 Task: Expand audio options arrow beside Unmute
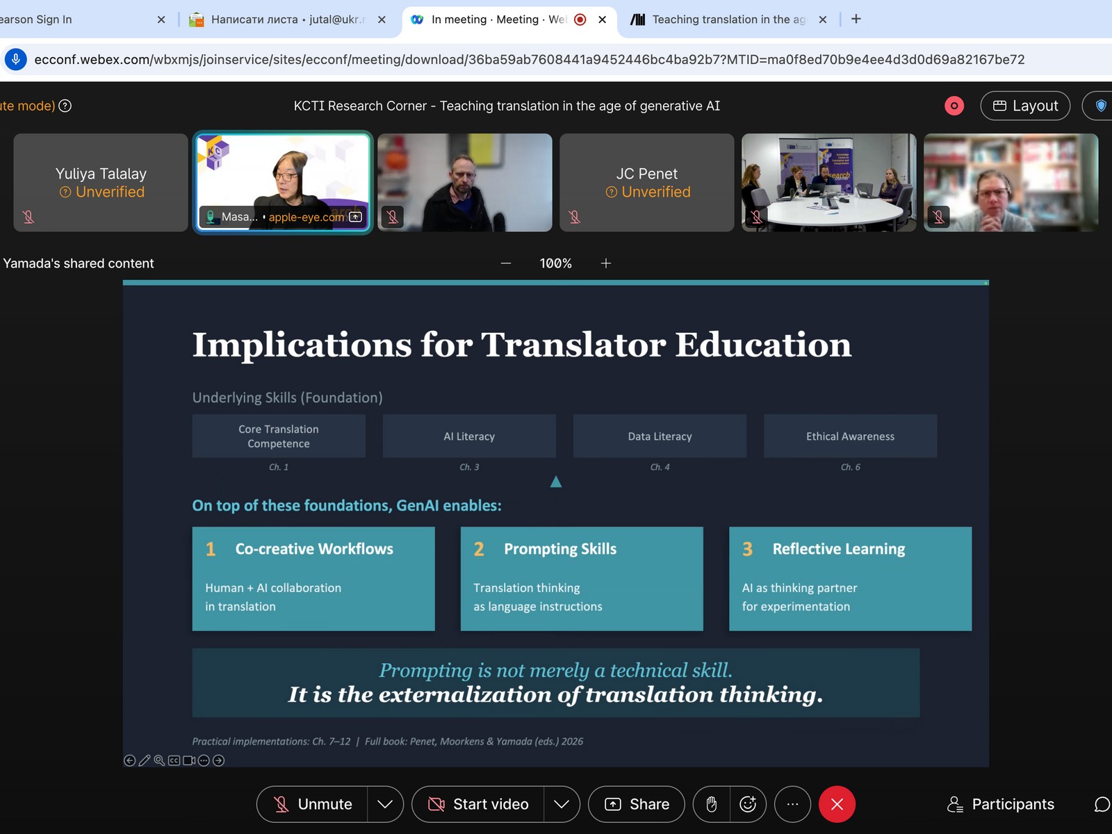click(385, 804)
